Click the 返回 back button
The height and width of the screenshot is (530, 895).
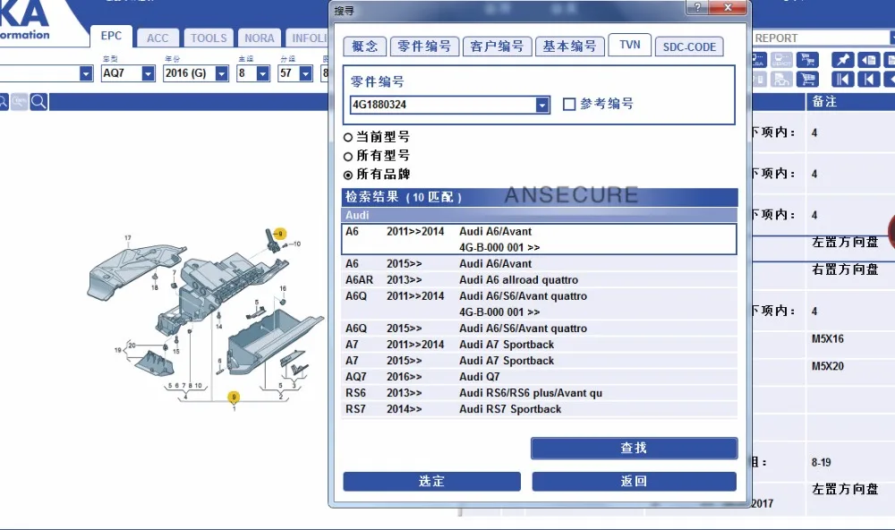[635, 482]
